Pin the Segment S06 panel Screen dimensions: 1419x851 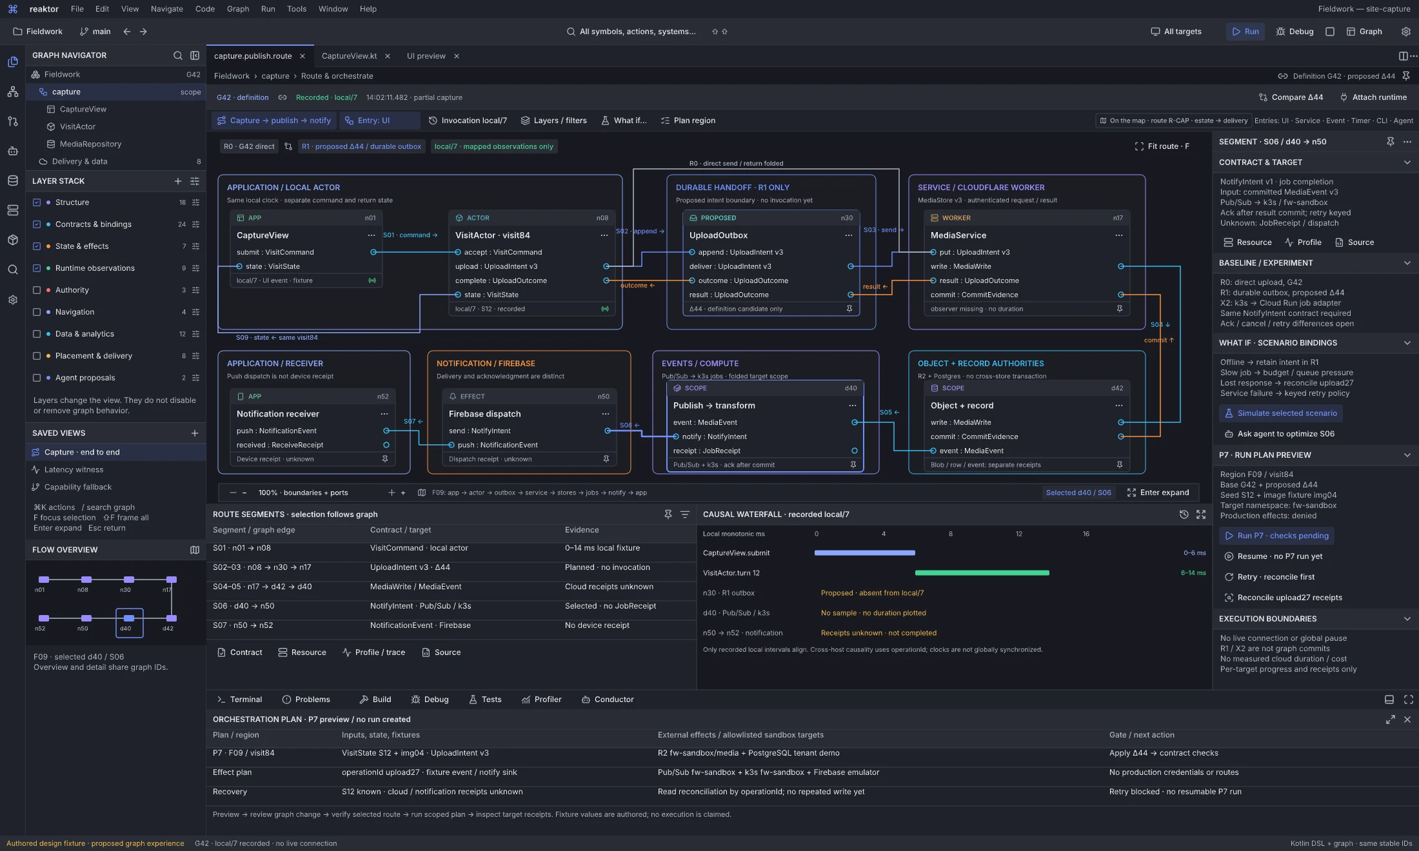[1391, 142]
